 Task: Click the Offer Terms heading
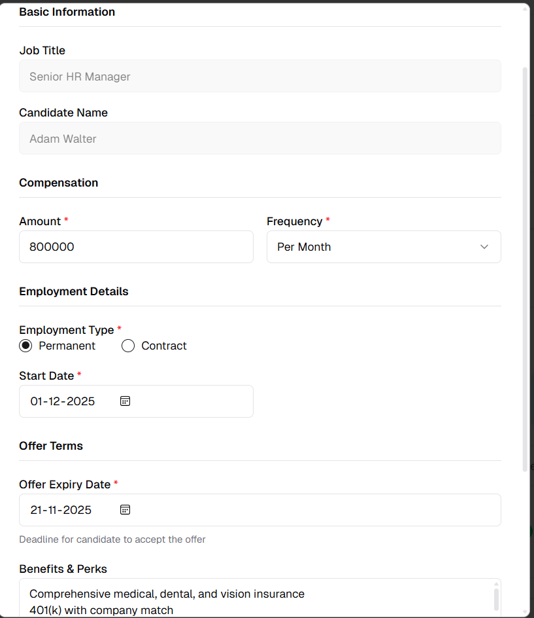tap(51, 446)
